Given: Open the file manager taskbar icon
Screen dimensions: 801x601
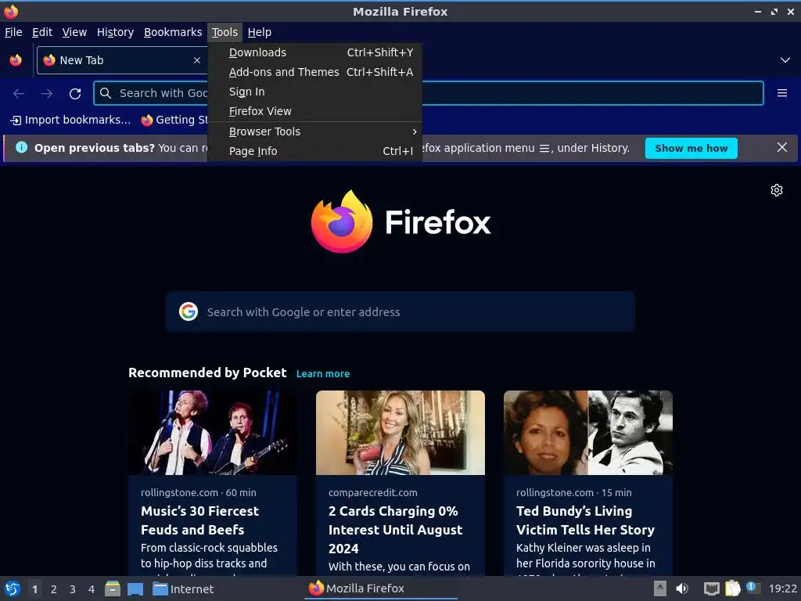Looking at the screenshot, I should (113, 588).
